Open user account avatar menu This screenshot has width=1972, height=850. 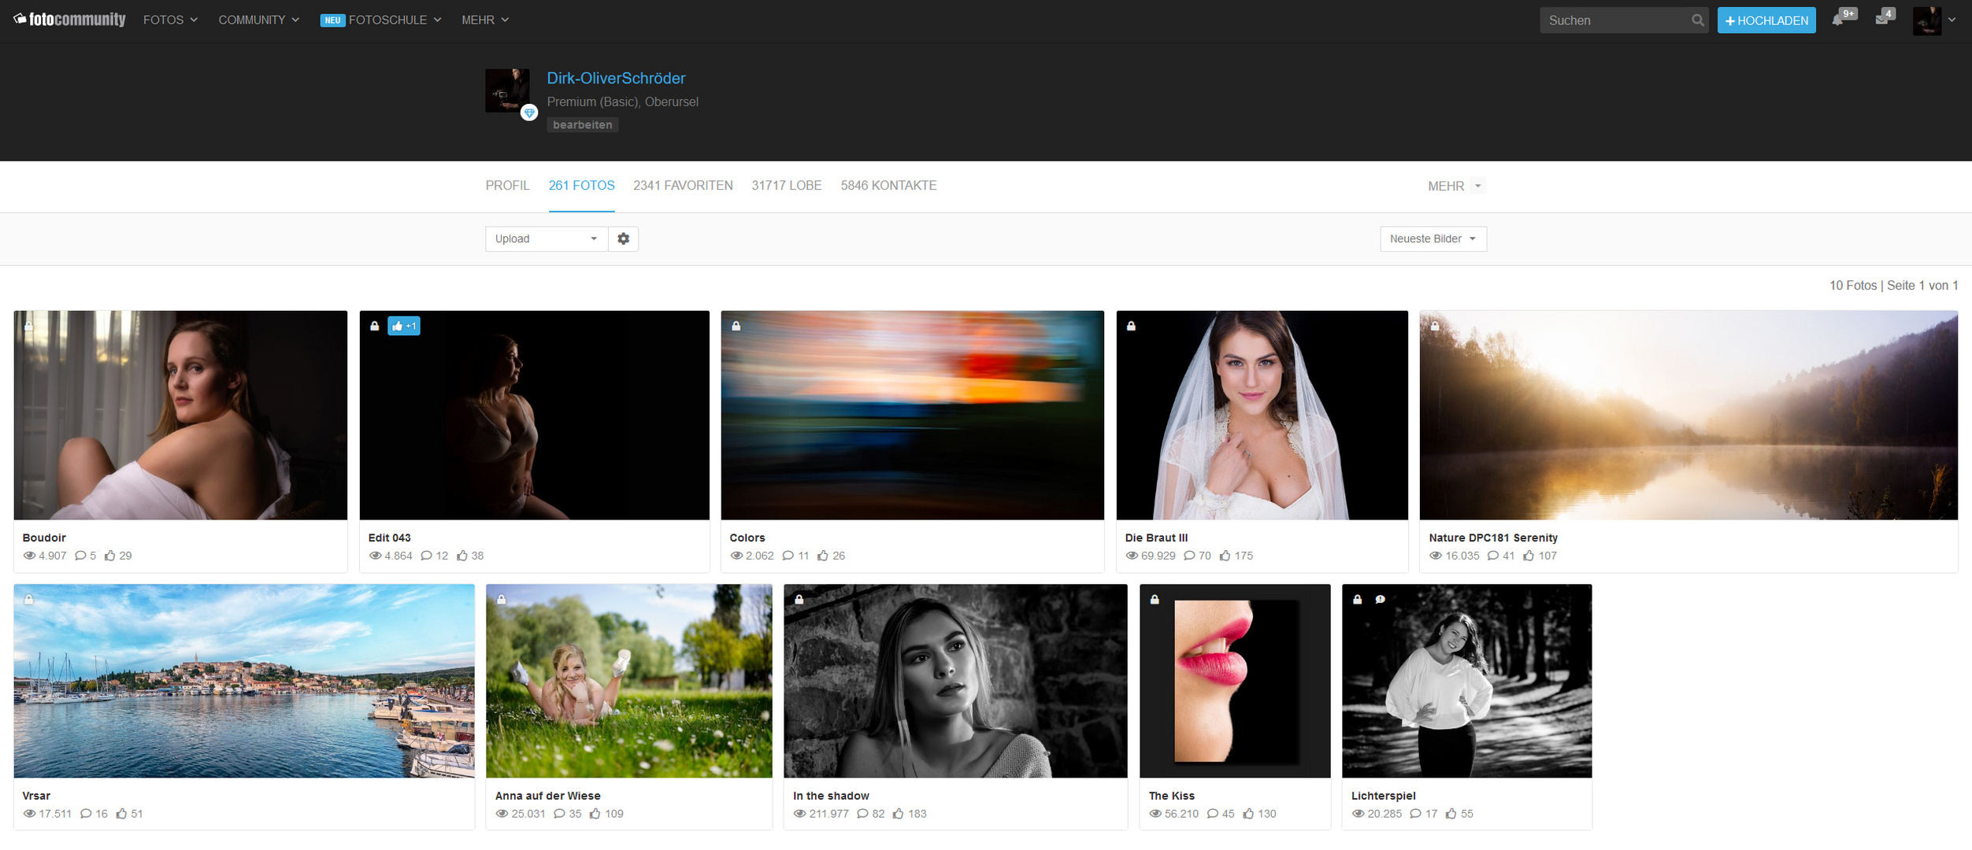click(1934, 20)
